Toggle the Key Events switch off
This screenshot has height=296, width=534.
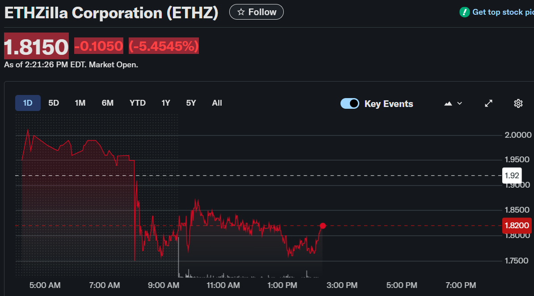[x=349, y=103]
